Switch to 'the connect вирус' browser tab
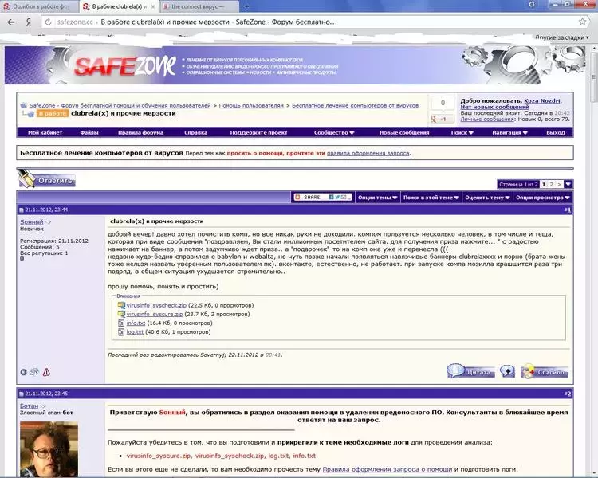598x478 pixels. coord(200,6)
